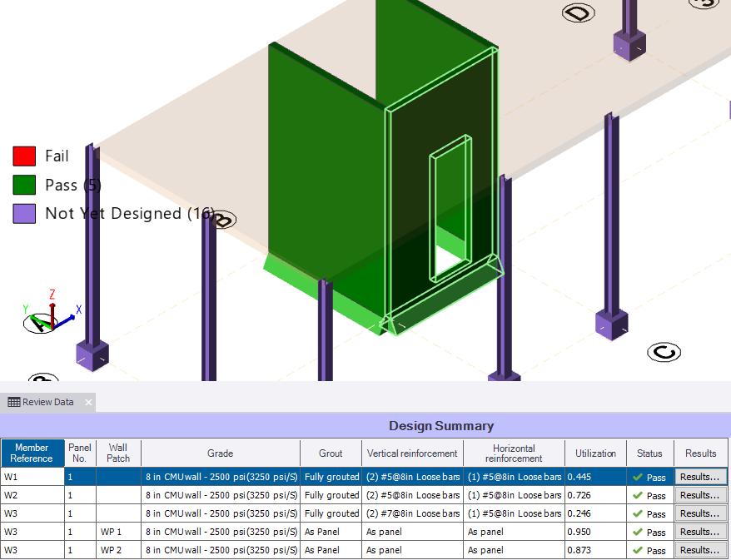Sort by the Utilization column header
The image size is (731, 560).
click(595, 453)
